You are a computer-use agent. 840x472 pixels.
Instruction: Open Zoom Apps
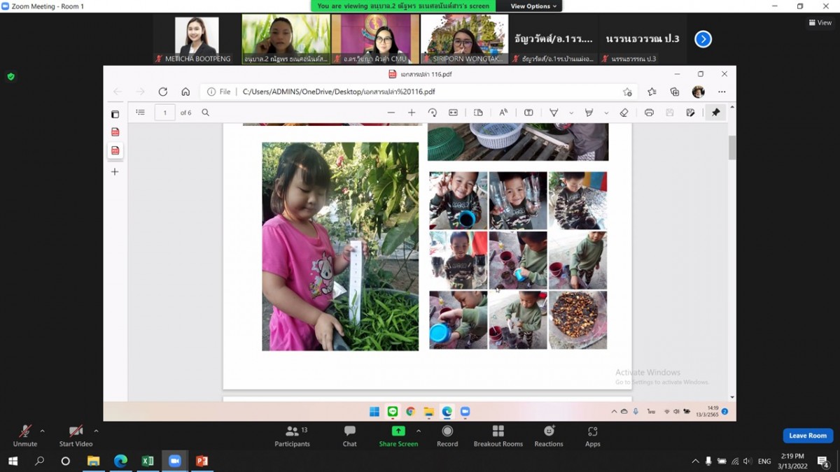(x=592, y=435)
